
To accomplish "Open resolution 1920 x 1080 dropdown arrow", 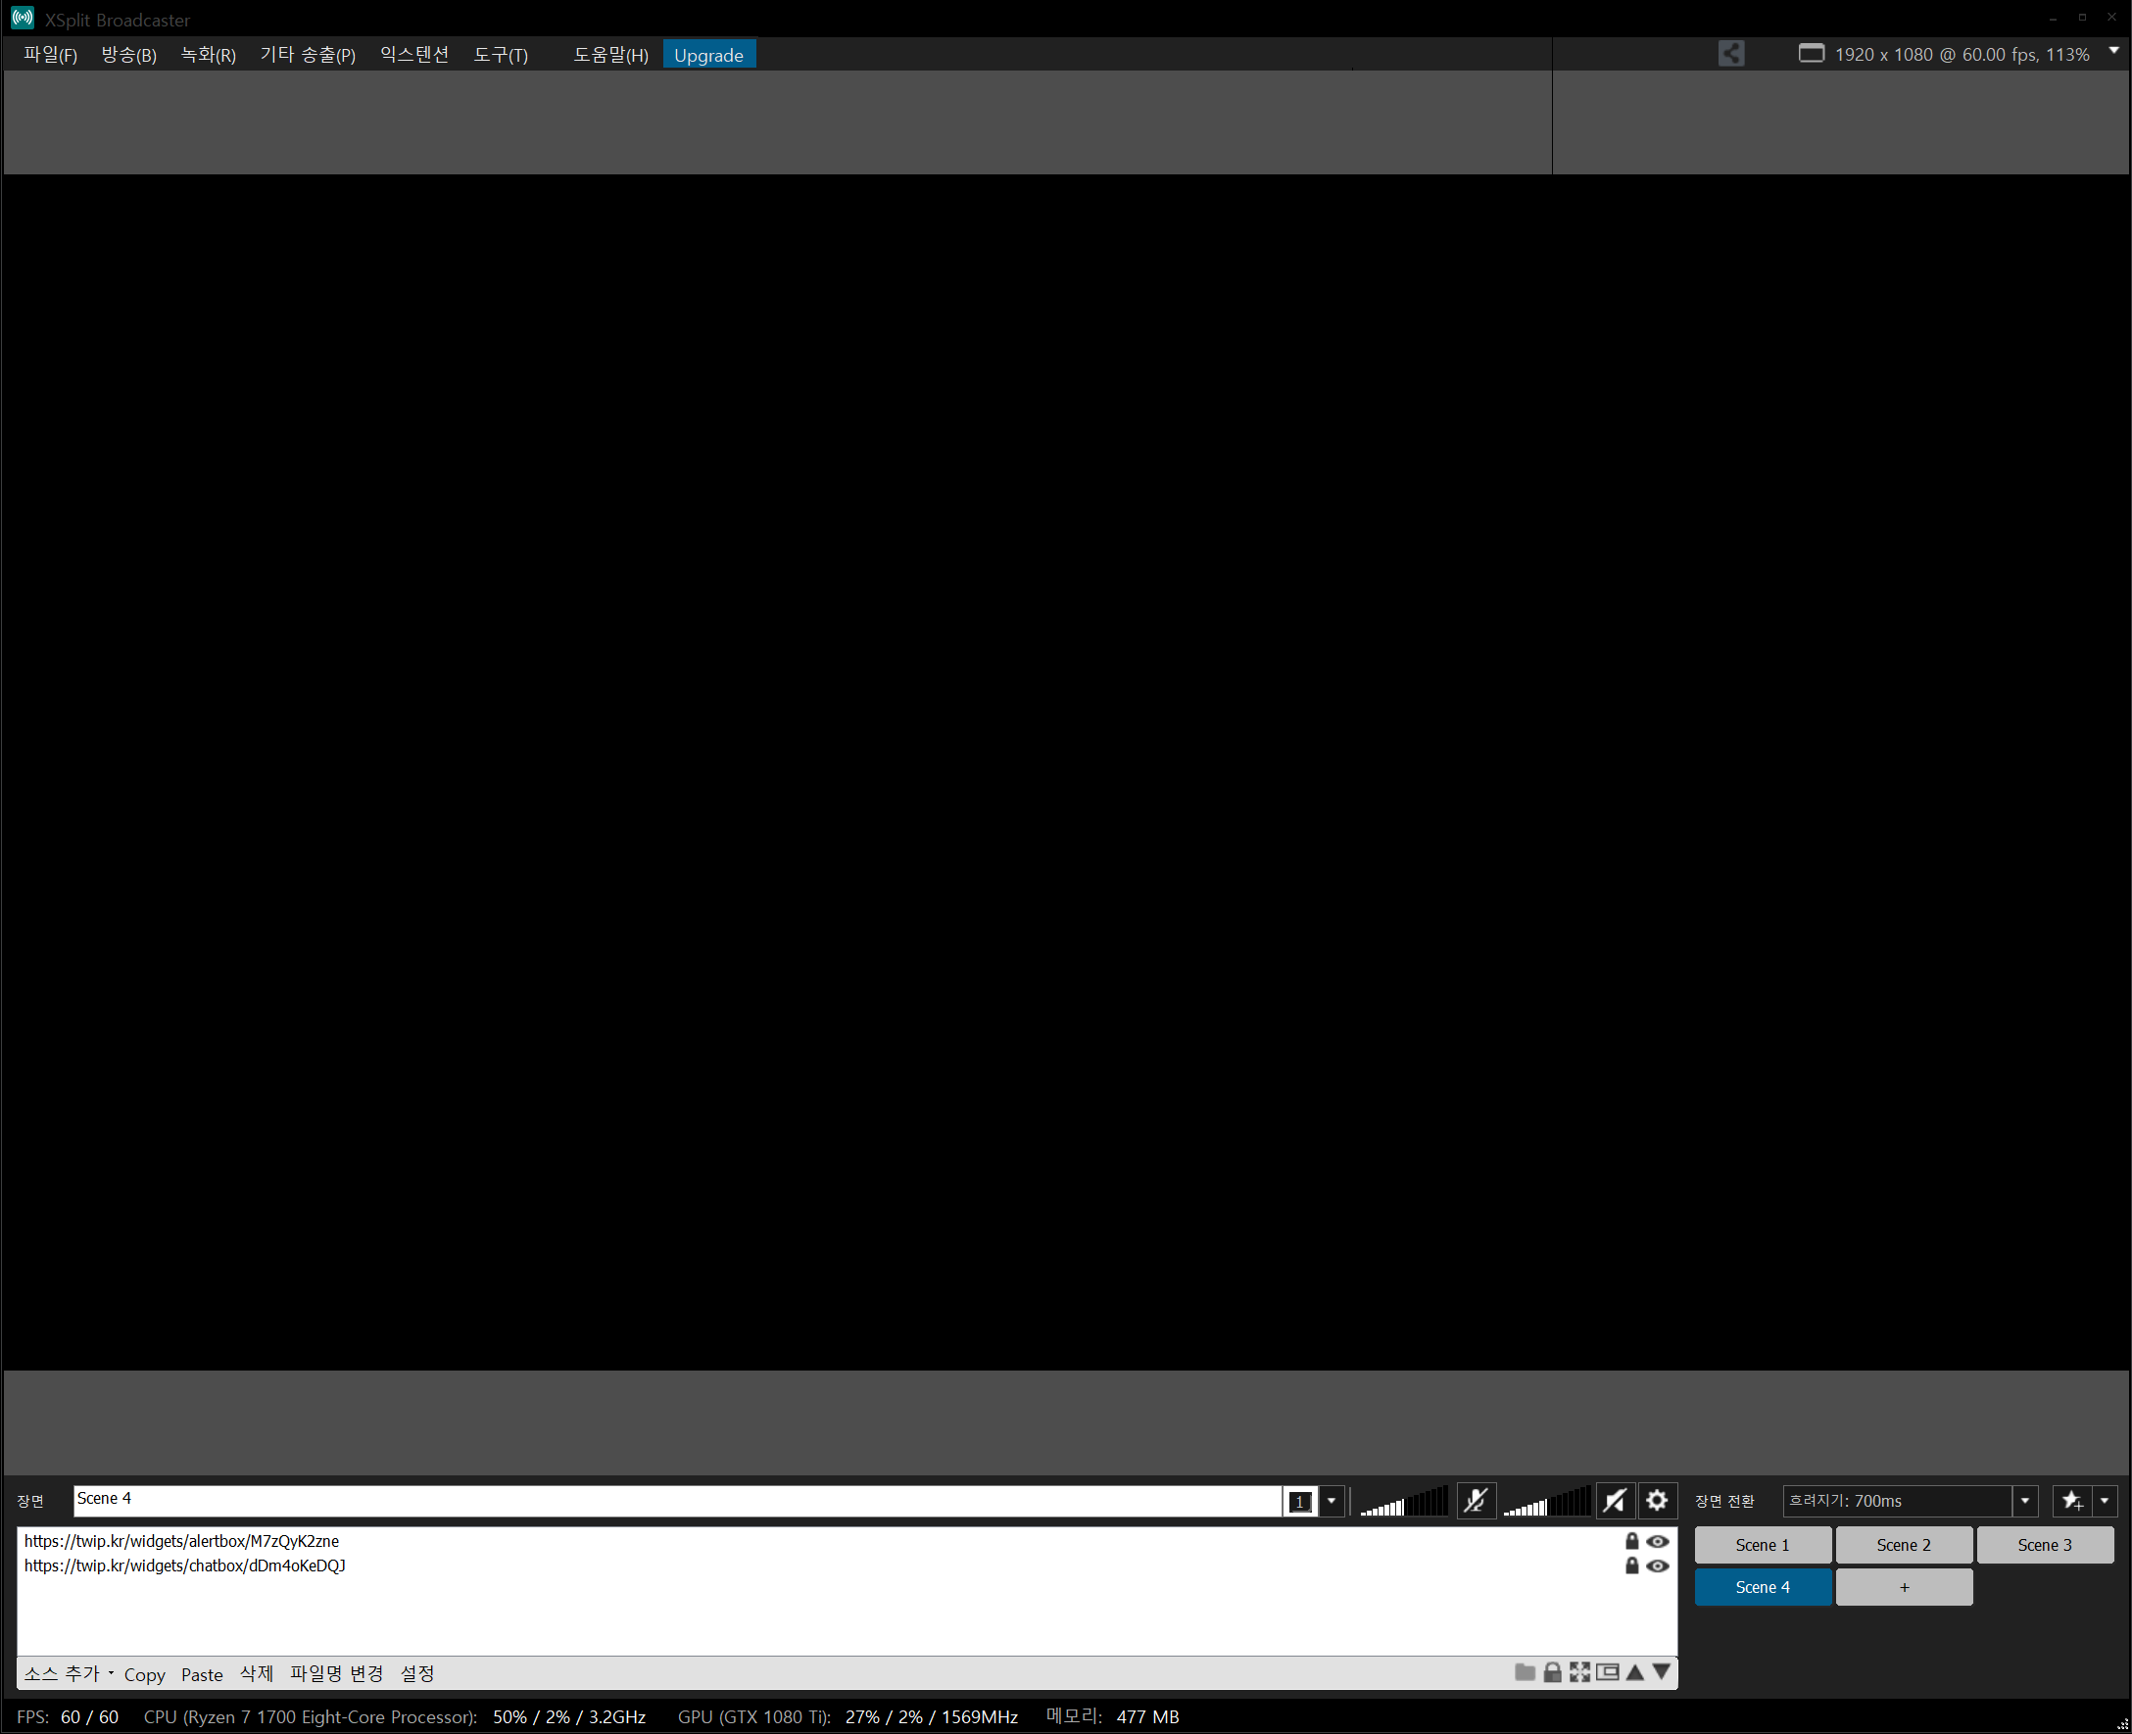I will point(2113,51).
